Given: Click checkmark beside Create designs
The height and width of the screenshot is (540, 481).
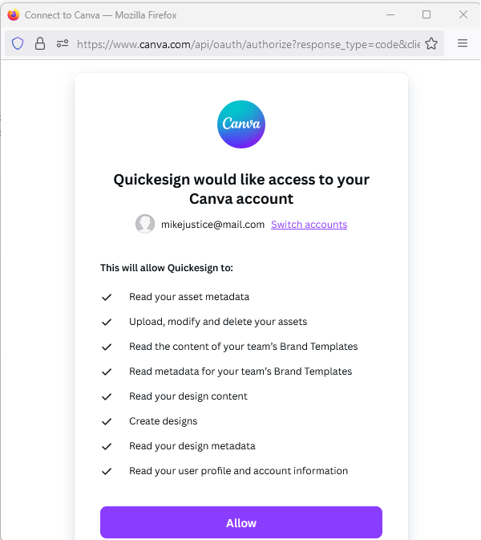Looking at the screenshot, I should [x=107, y=421].
